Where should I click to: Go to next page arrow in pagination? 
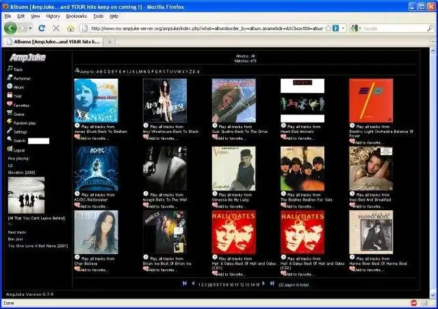coord(263,283)
